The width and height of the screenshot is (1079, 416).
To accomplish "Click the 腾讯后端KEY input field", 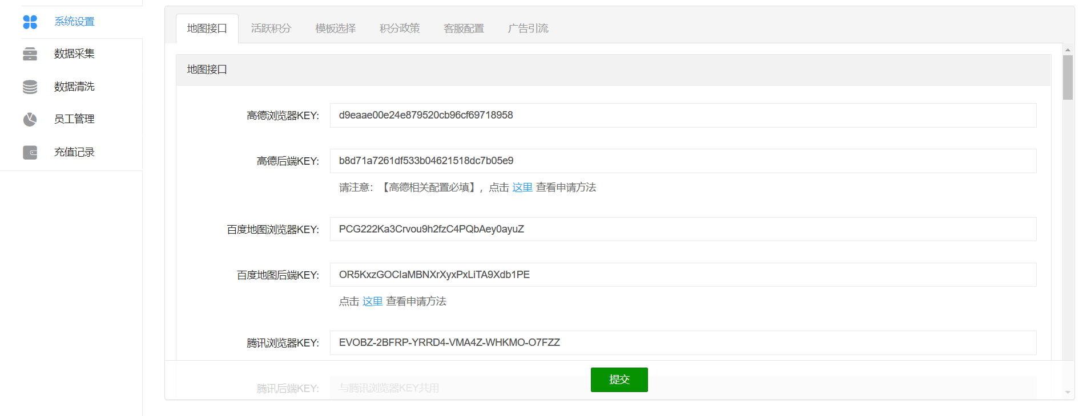I will click(683, 388).
